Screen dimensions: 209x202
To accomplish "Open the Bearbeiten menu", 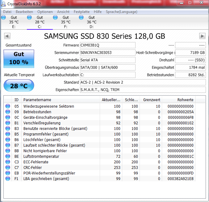I will (x=24, y=12).
